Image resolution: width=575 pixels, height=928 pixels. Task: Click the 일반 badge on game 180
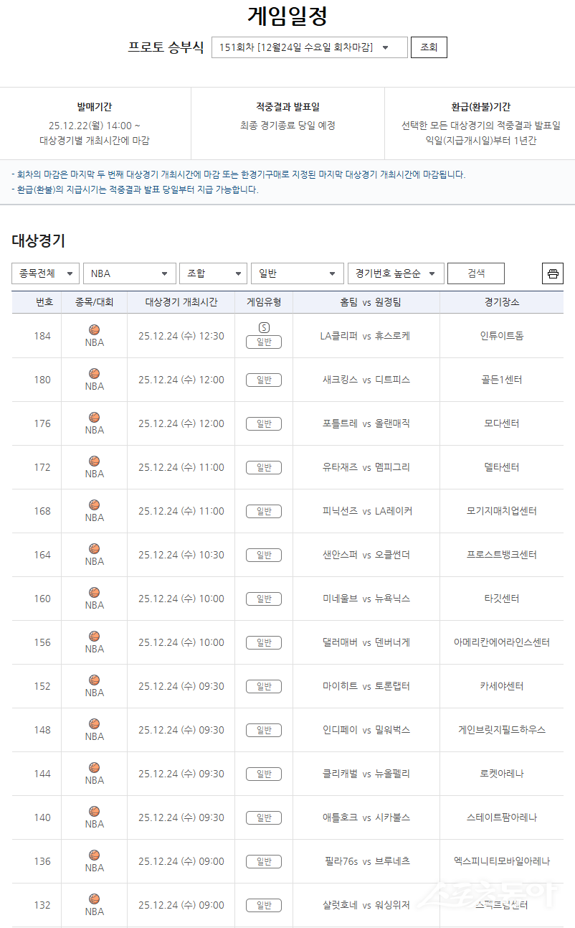pyautogui.click(x=263, y=380)
